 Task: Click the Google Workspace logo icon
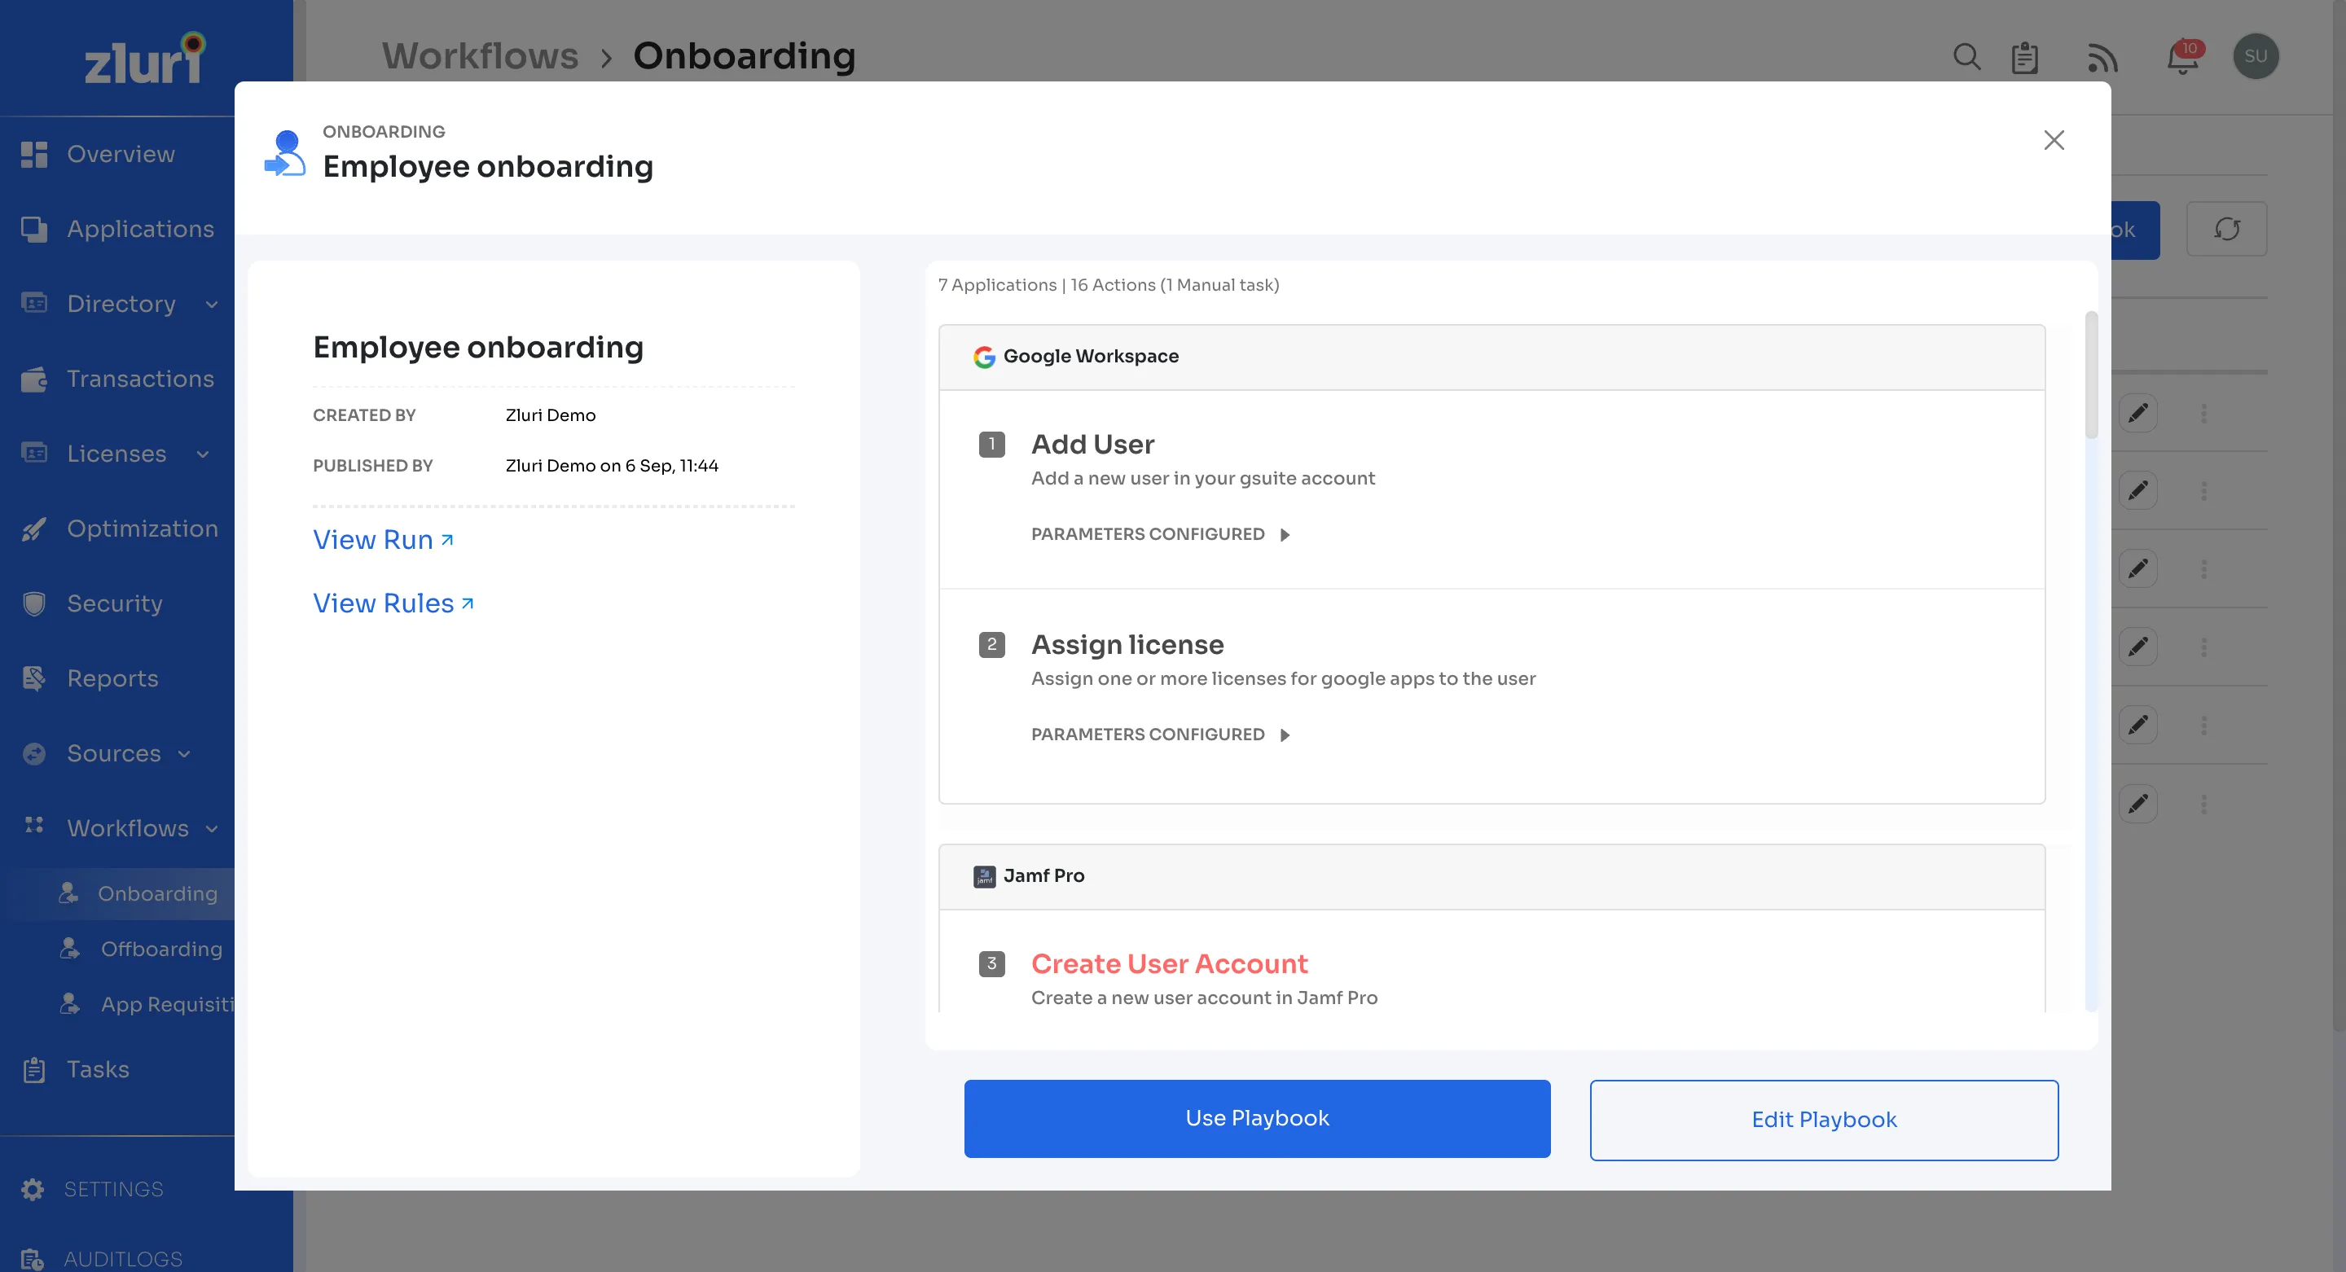coord(983,357)
